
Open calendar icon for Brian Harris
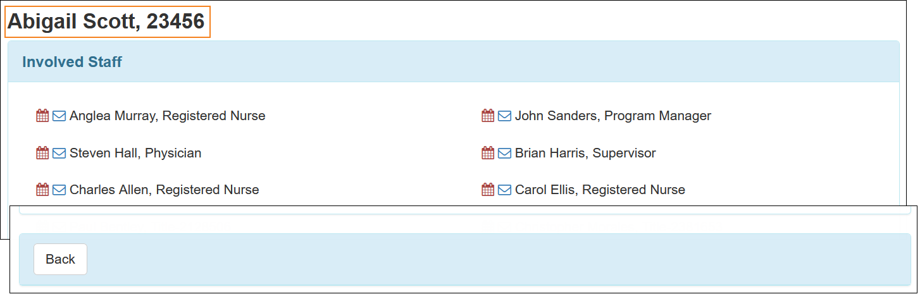click(488, 153)
